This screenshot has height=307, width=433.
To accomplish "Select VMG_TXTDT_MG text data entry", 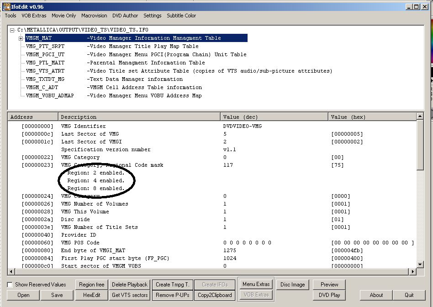I will (105, 79).
